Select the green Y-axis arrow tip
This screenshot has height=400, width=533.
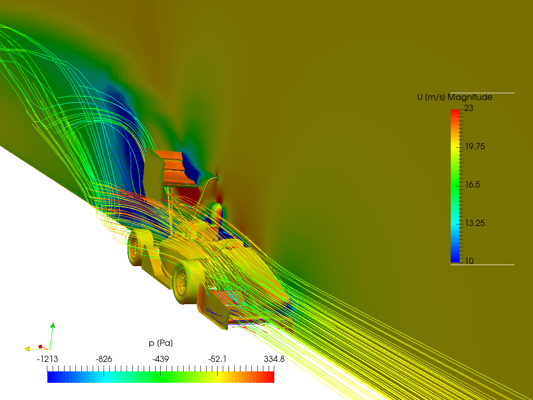pyautogui.click(x=53, y=325)
